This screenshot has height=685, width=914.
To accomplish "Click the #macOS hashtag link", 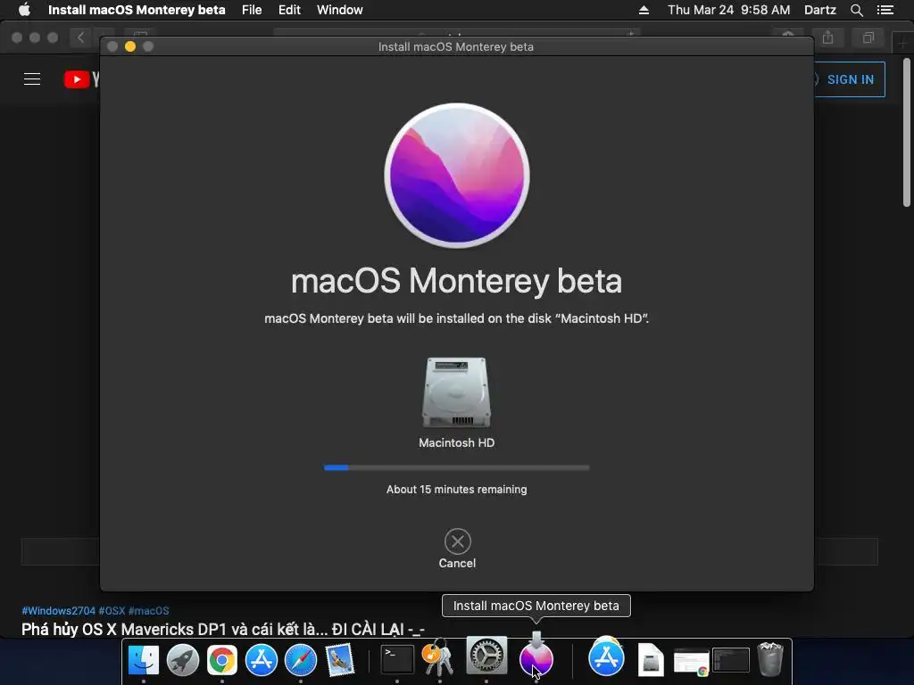I will point(149,610).
